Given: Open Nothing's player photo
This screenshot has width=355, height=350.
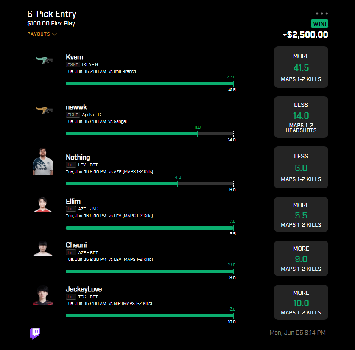Looking at the screenshot, I should [x=43, y=161].
